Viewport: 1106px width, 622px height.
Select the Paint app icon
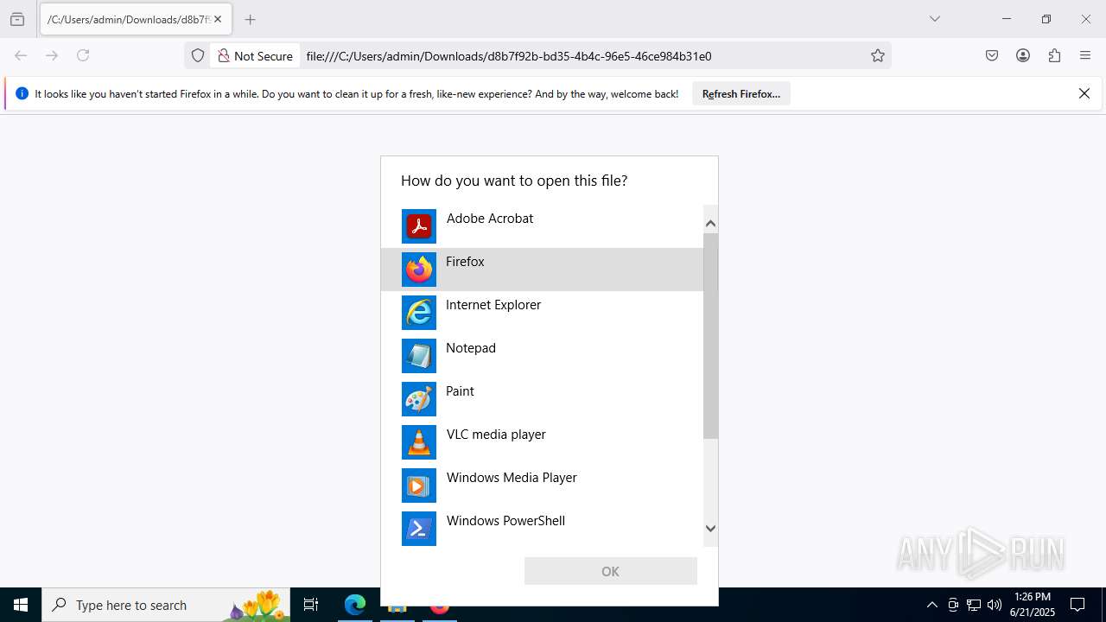click(x=419, y=399)
